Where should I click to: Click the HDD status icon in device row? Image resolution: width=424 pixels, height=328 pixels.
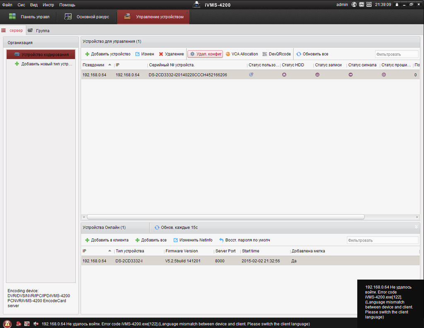click(x=284, y=74)
